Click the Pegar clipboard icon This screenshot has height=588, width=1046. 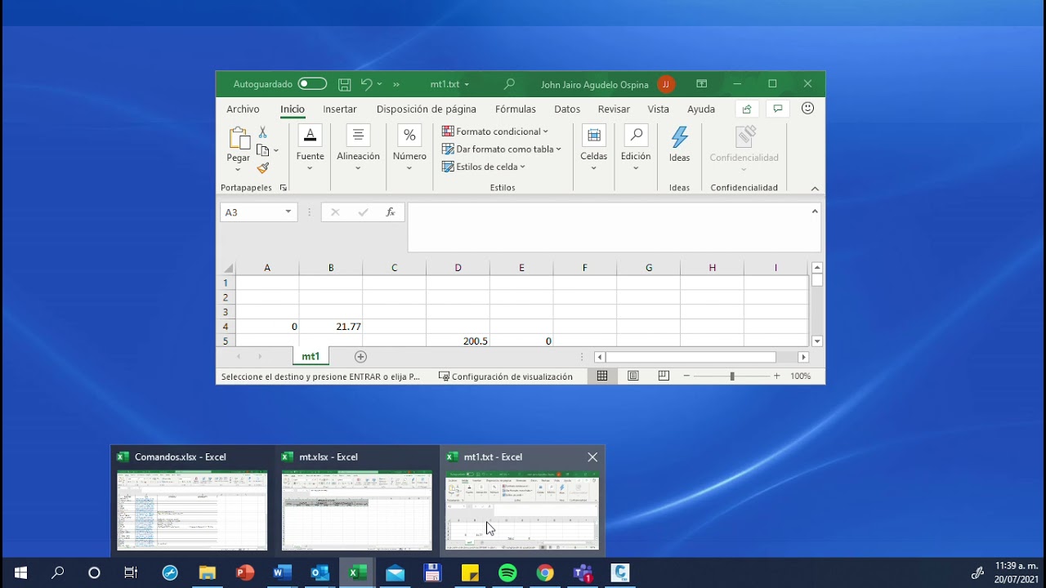(239, 139)
